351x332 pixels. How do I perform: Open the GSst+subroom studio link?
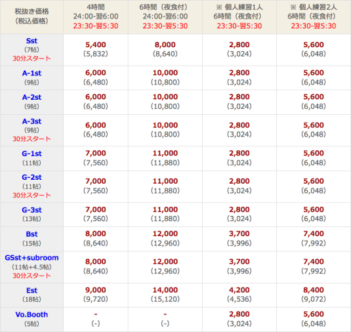(31, 258)
